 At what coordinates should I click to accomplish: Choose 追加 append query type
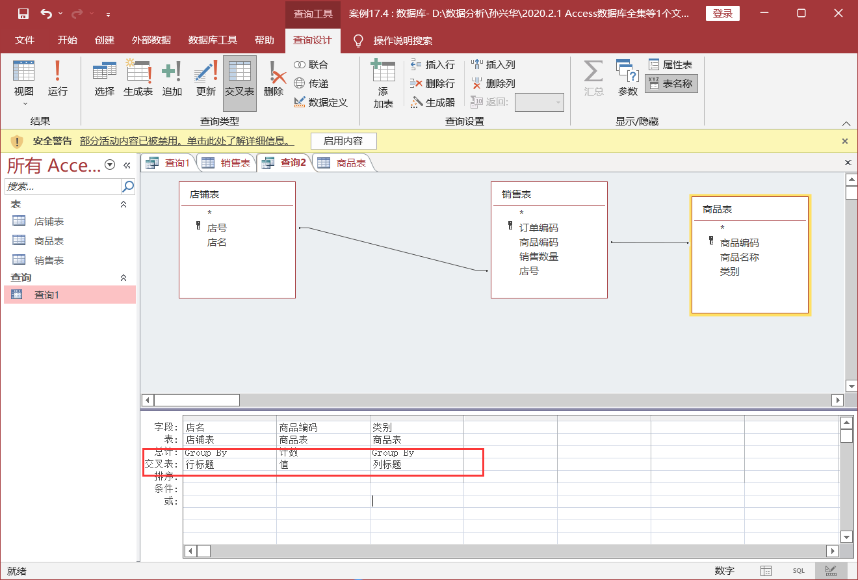(172, 78)
